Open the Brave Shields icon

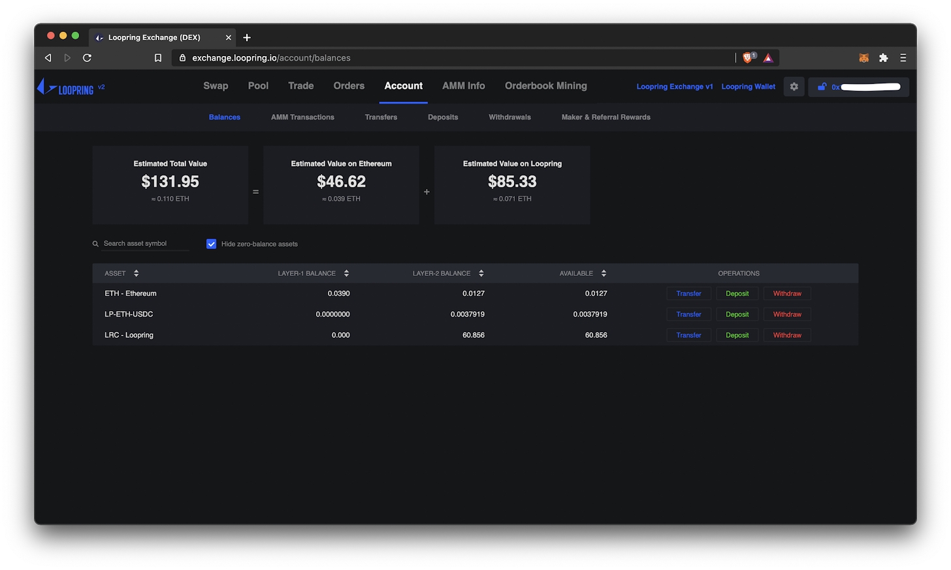(748, 58)
